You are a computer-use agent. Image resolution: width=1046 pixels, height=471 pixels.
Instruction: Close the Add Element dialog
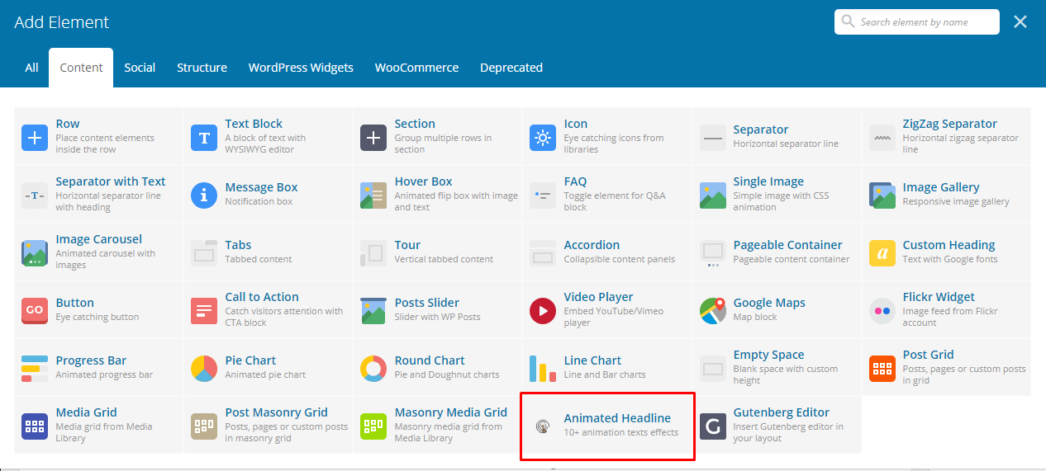tap(1020, 21)
